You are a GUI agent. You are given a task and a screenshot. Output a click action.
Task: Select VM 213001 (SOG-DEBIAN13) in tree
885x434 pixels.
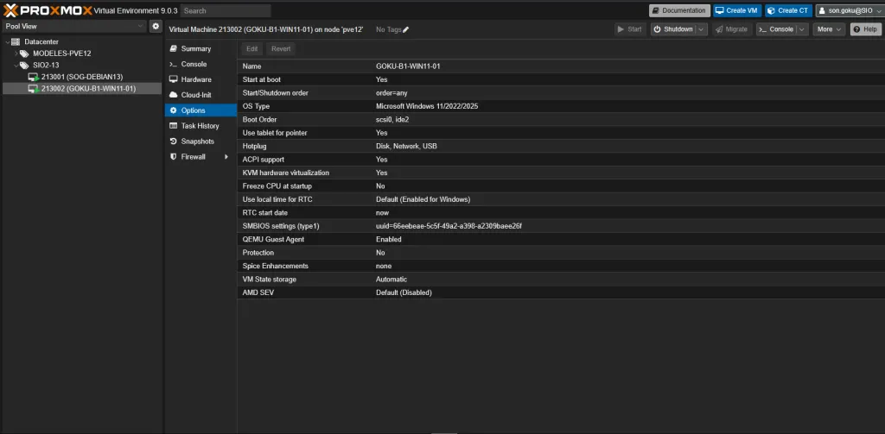(78, 77)
